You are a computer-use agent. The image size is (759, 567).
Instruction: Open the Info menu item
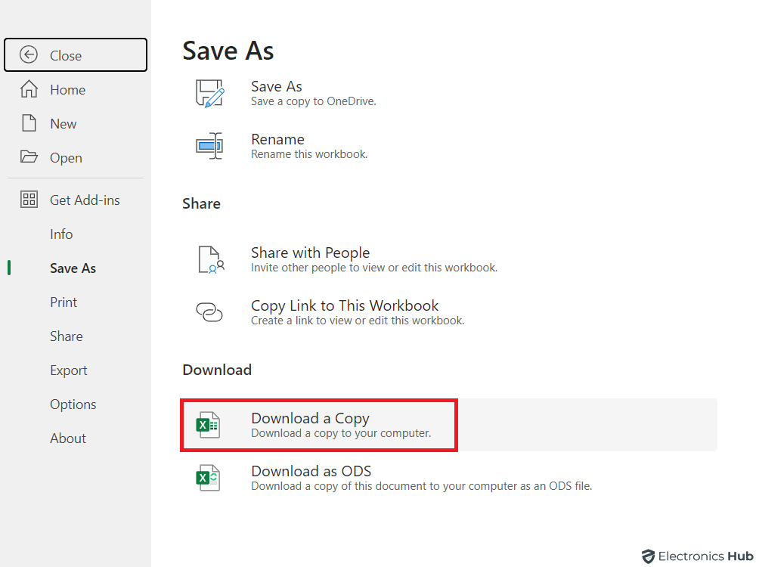click(61, 234)
